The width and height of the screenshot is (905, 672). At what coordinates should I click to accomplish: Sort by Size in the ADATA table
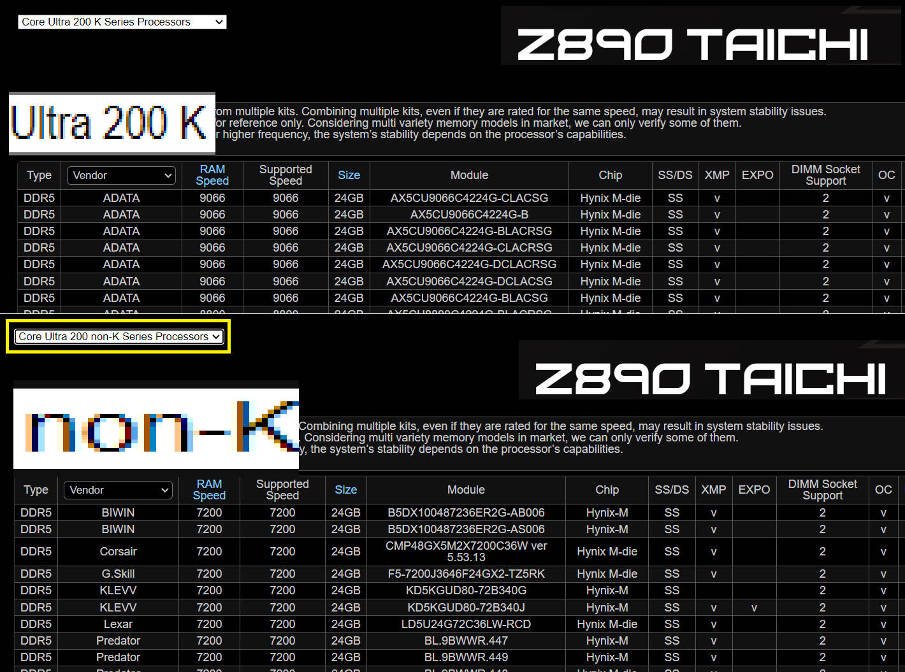click(349, 175)
